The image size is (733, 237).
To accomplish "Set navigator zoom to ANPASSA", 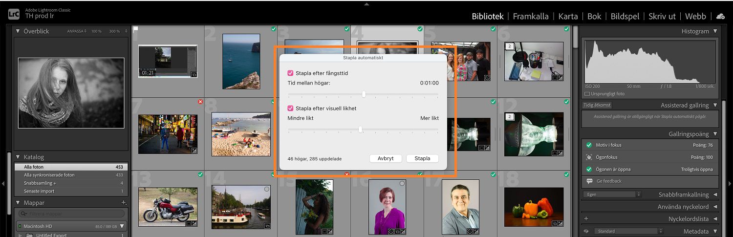I will pyautogui.click(x=76, y=31).
